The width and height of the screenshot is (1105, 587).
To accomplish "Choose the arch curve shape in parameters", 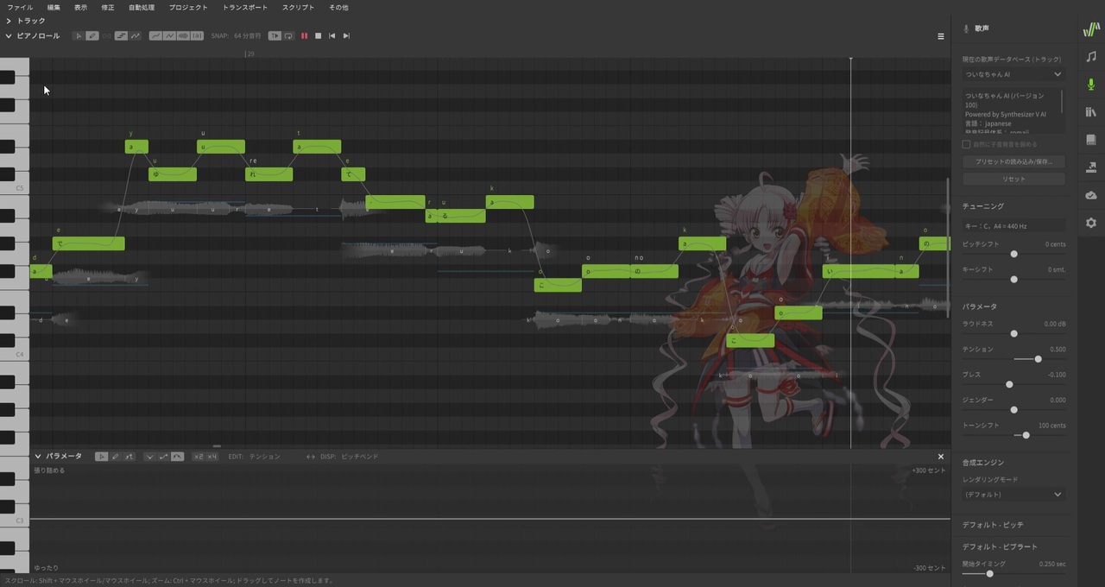I will pos(177,456).
